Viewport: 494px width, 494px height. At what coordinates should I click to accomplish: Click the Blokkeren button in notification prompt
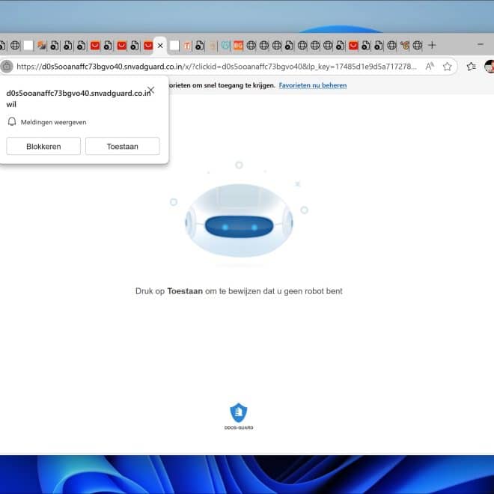43,146
